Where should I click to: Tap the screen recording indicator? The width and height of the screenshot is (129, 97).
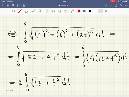(x=113, y=1)
